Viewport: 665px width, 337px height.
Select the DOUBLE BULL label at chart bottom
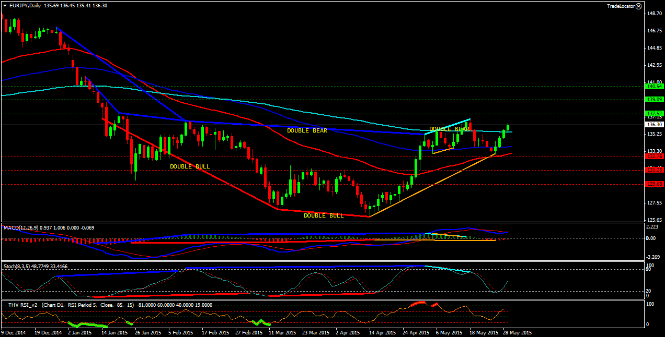[x=324, y=215]
